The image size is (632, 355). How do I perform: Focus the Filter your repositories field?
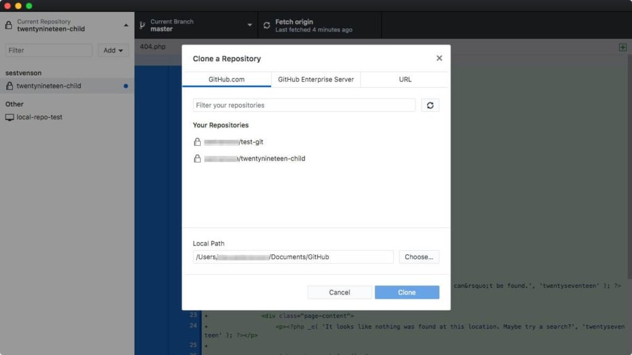[x=304, y=106]
